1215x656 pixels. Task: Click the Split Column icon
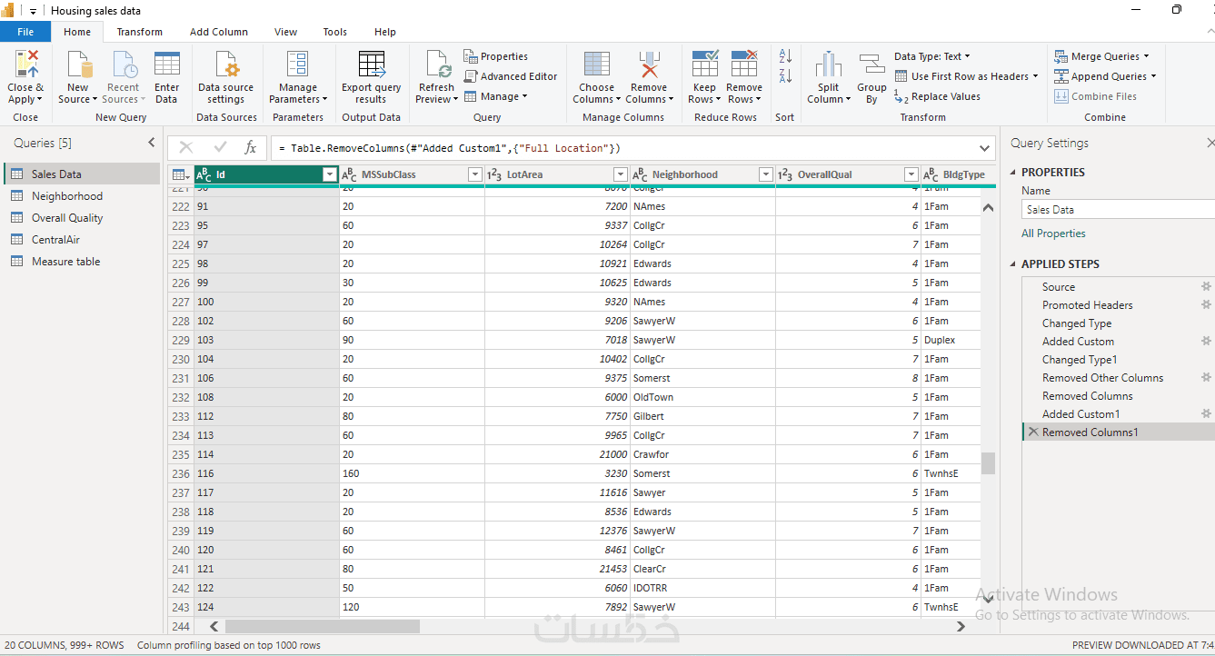click(x=829, y=65)
